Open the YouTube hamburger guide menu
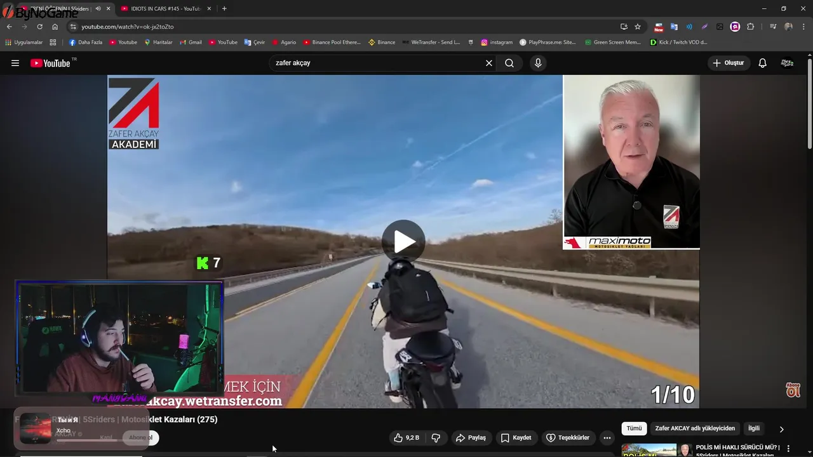The height and width of the screenshot is (457, 813). pos(15,63)
